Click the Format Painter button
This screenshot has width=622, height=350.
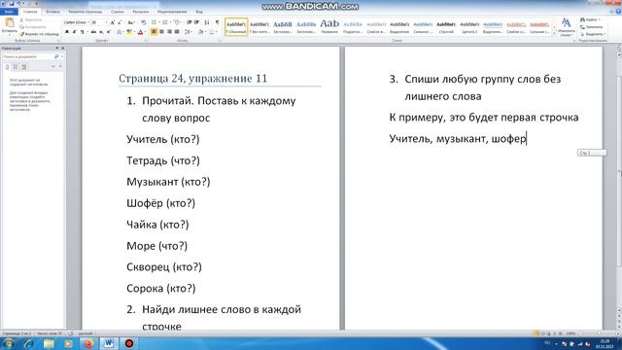pos(39,34)
